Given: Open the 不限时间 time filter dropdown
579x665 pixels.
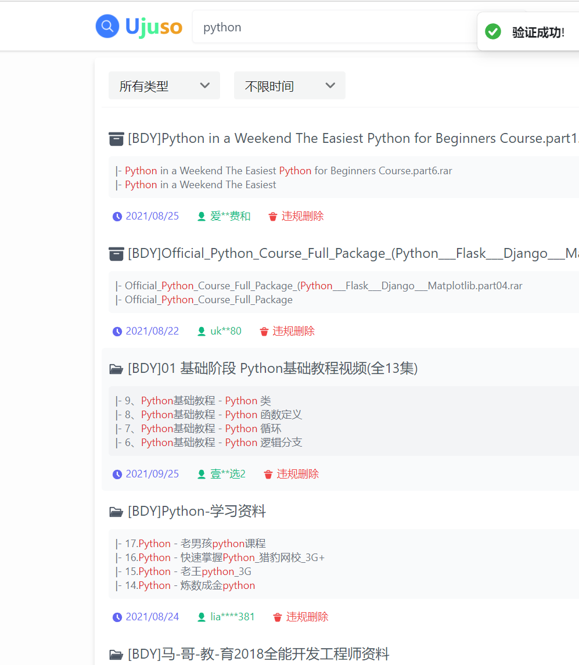Looking at the screenshot, I should tap(290, 86).
